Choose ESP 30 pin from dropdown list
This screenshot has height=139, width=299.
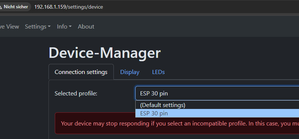pos(217,113)
